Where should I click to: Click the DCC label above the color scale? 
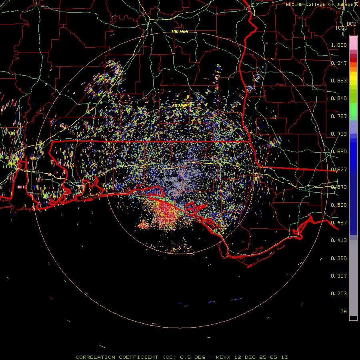(x=351, y=24)
